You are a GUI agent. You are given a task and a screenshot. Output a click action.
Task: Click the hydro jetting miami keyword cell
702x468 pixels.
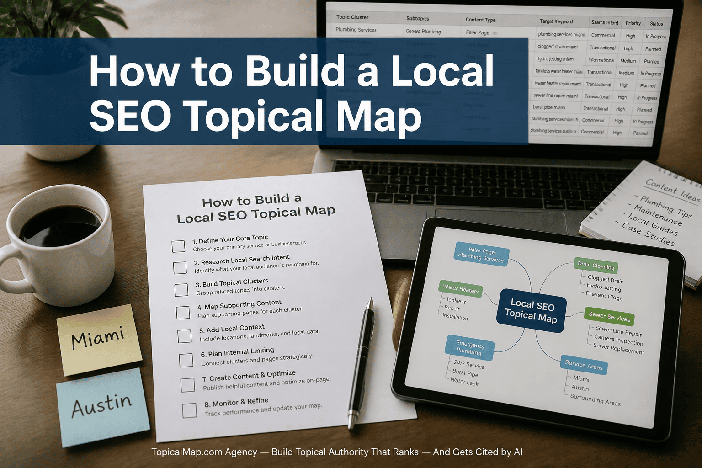555,59
